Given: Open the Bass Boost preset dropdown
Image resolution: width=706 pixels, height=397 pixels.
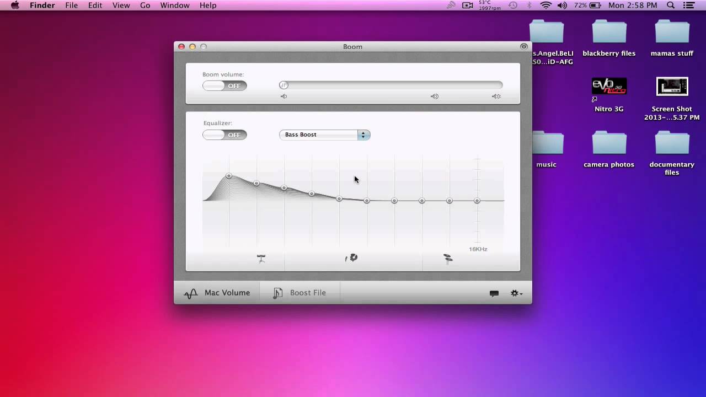Looking at the screenshot, I should (324, 135).
